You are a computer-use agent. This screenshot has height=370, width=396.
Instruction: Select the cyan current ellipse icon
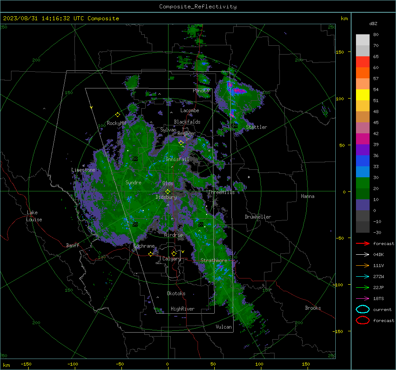[x=363, y=309]
